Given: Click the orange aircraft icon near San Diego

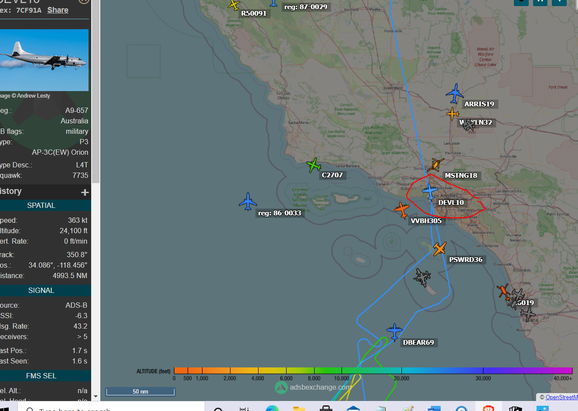Looking at the screenshot, I should 503,291.
